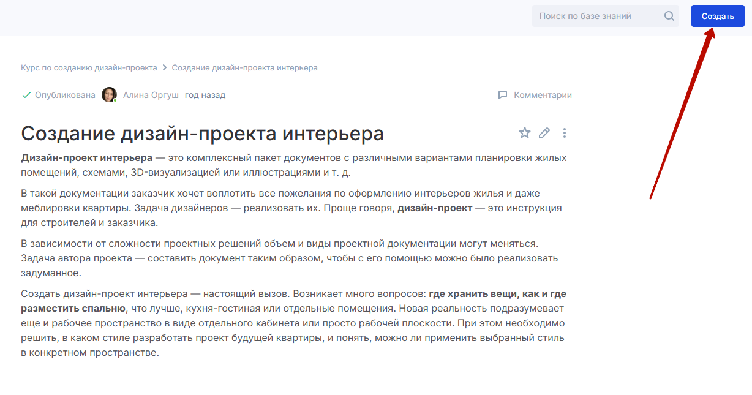Click the pencil edit article icon

pos(544,133)
